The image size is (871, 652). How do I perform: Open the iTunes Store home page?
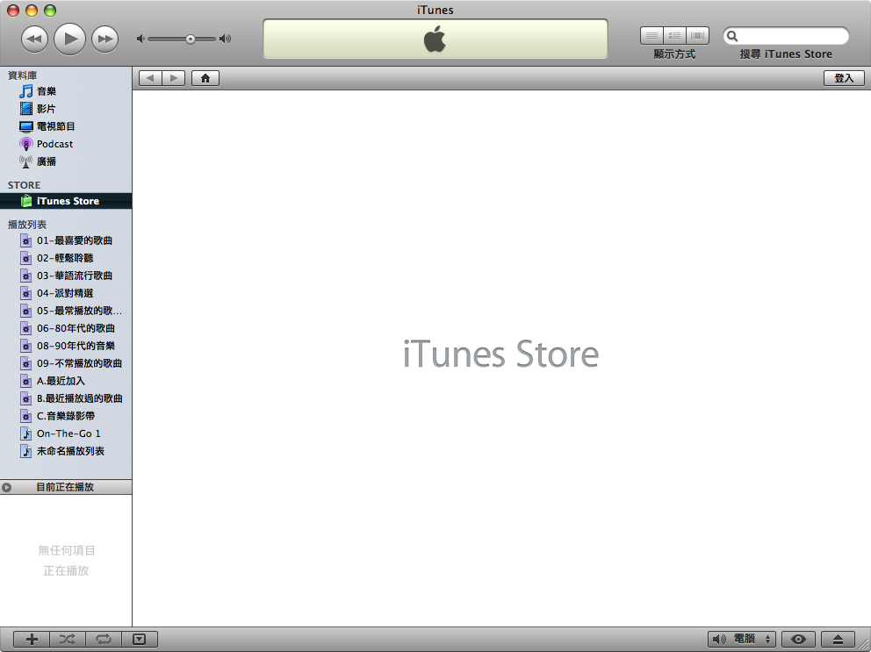(205, 78)
